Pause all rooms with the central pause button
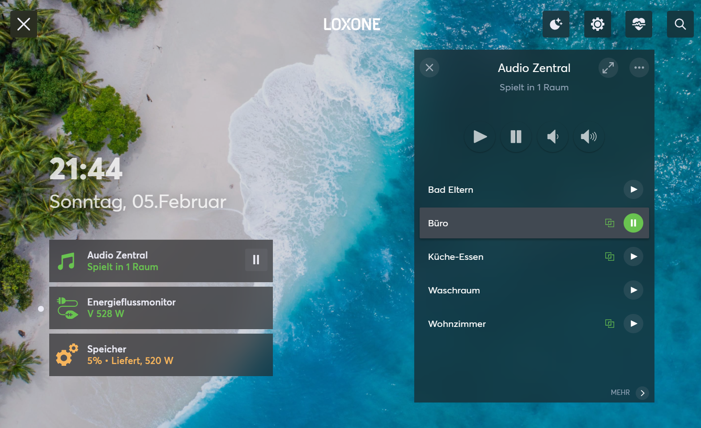 coord(516,136)
